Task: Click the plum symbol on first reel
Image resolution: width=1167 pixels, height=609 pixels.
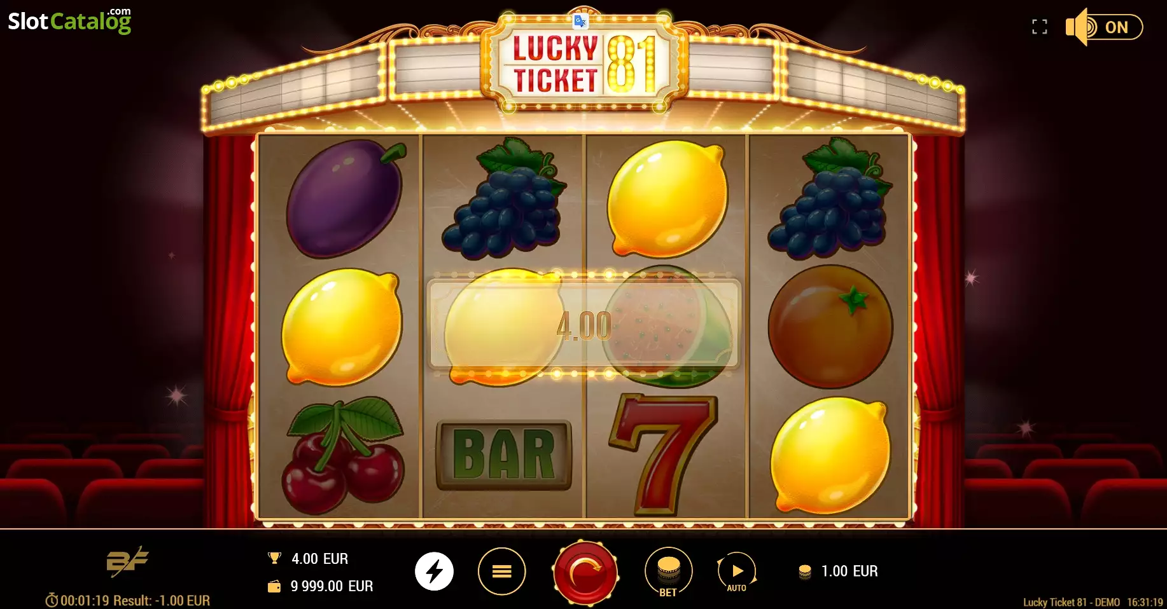Action: point(344,198)
